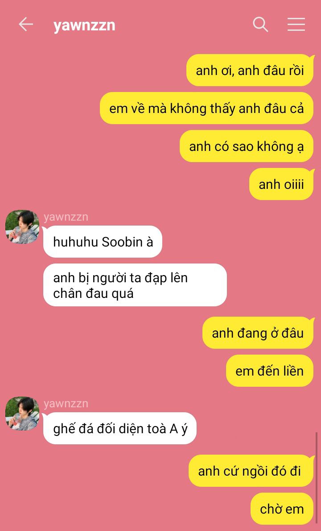Tap the 'anh oiiii' message bubble
This screenshot has height=531, width=321.
[281, 184]
